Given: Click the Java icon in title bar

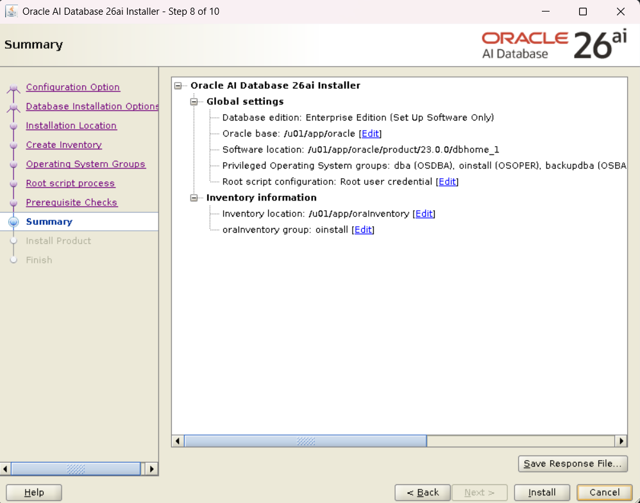Looking at the screenshot, I should coord(11,12).
